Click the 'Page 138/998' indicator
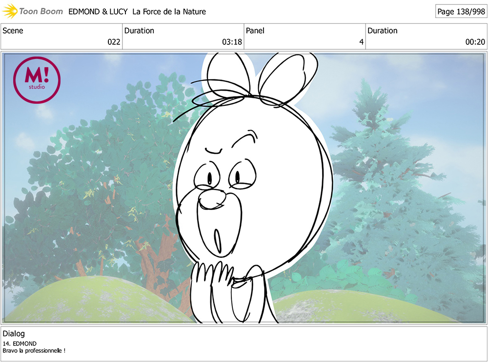The width and height of the screenshot is (488, 362). point(461,12)
